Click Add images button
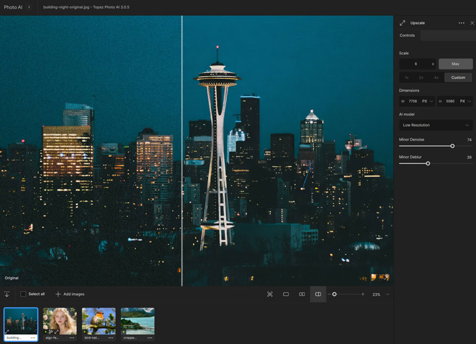Image resolution: width=476 pixels, height=344 pixels. 70,294
